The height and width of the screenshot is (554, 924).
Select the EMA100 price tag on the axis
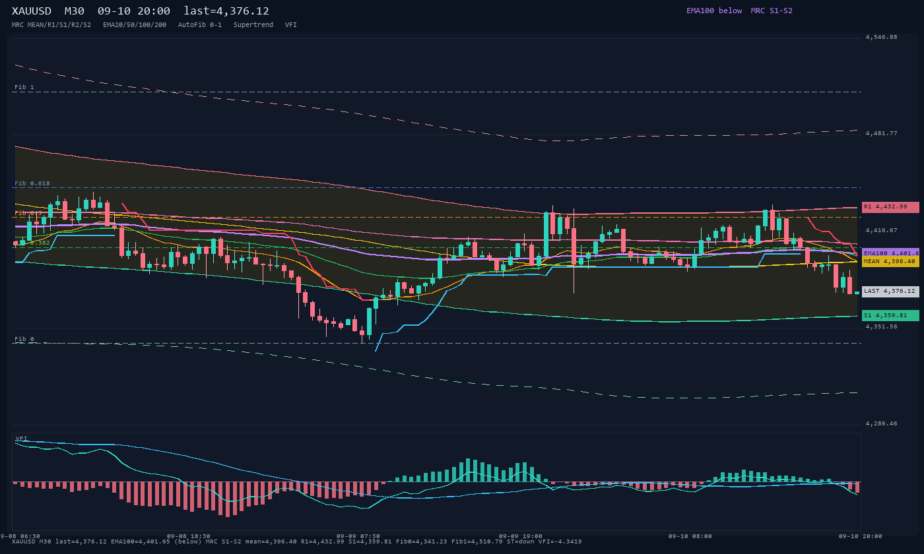890,253
